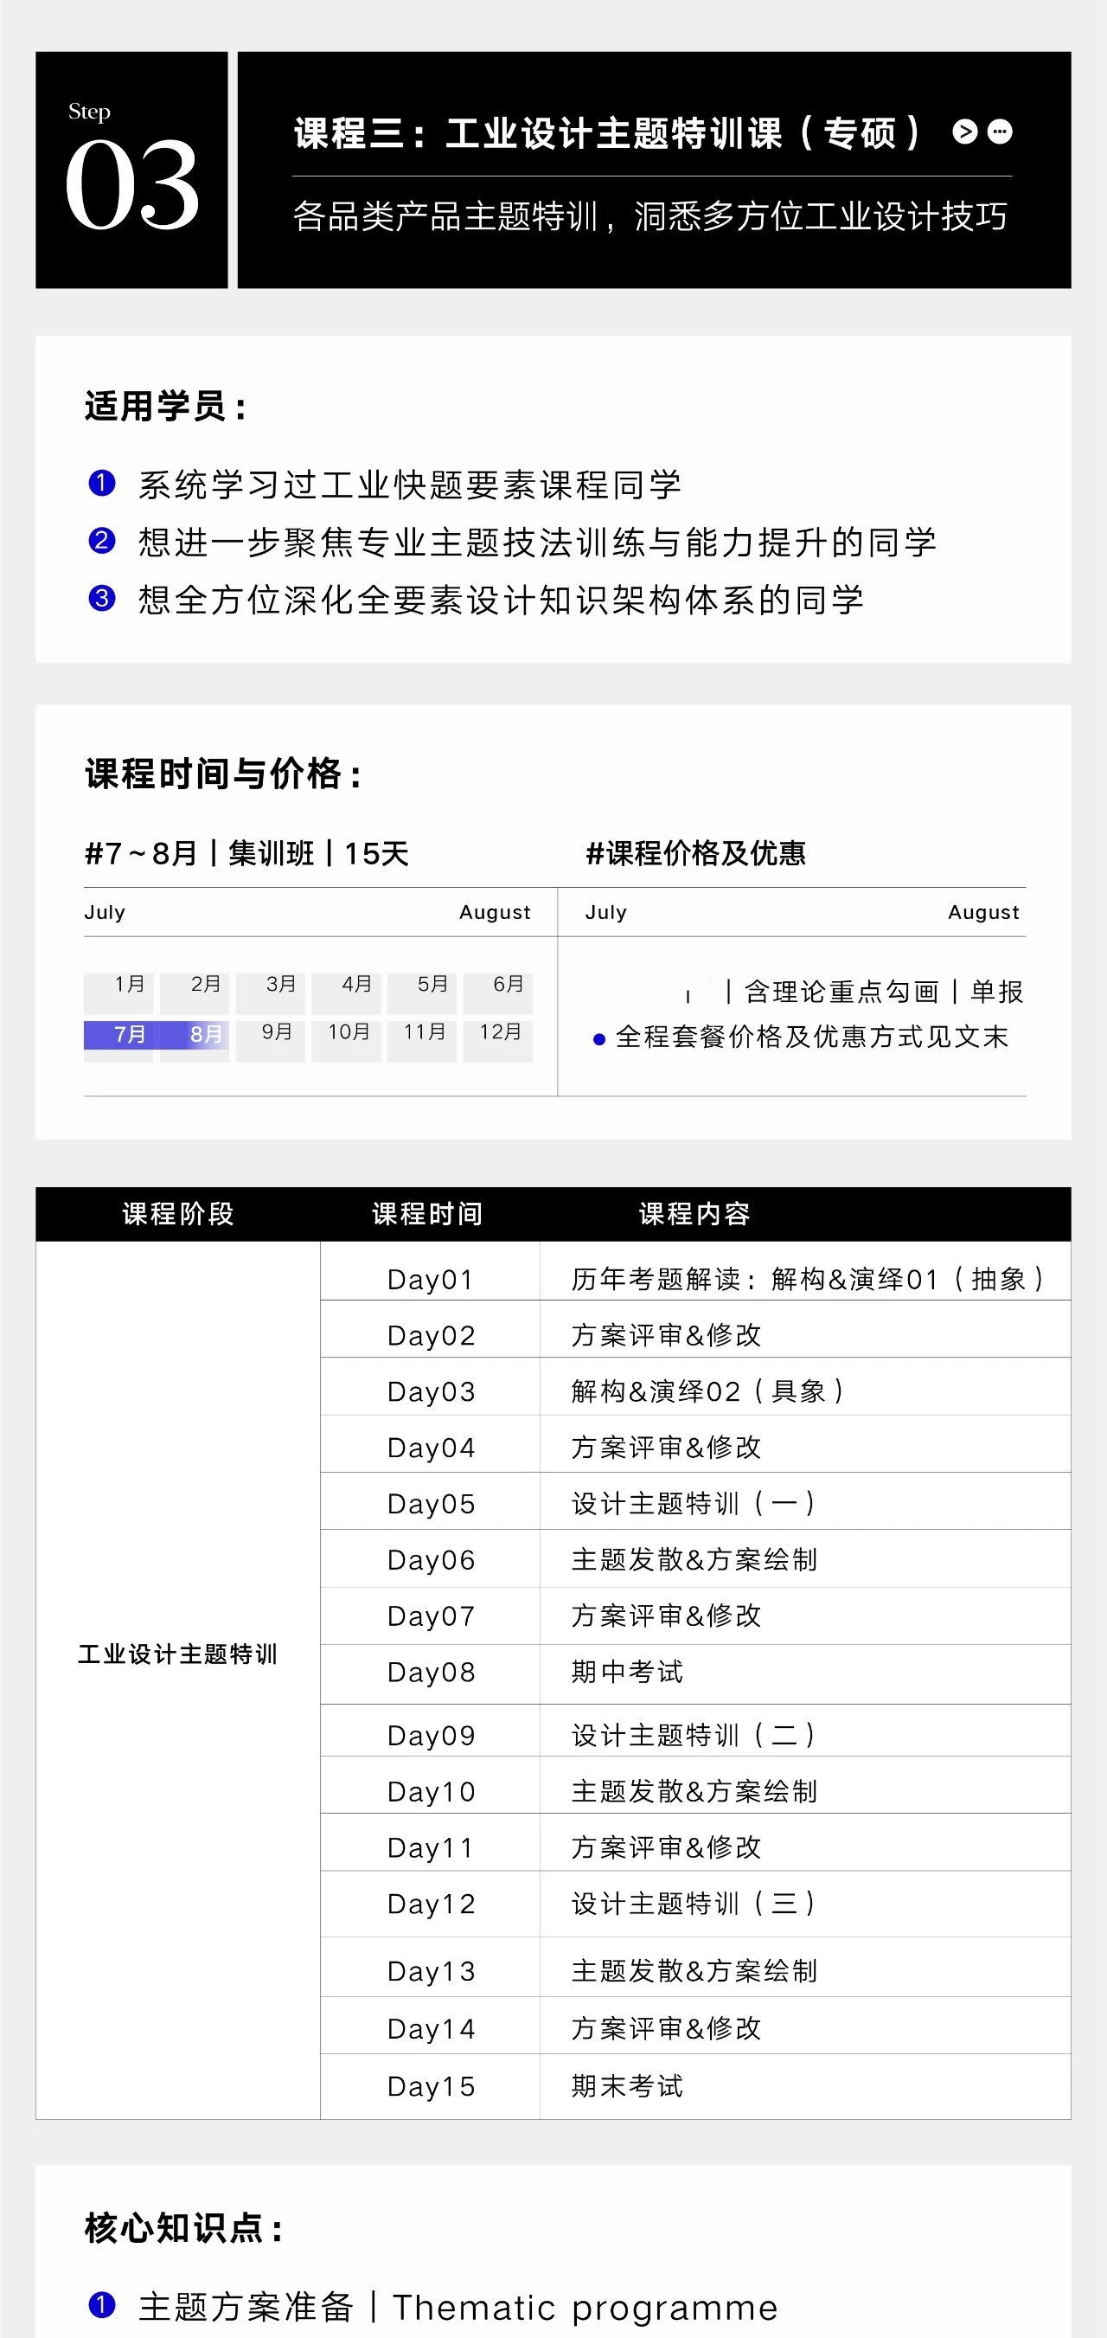Select the 6月 month cell
The image size is (1107, 2338).
tap(497, 993)
